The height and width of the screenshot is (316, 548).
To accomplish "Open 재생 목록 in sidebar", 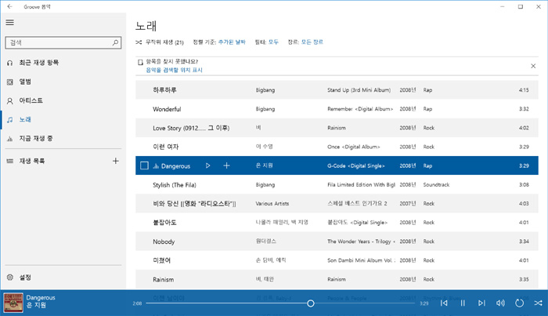I will 32,161.
